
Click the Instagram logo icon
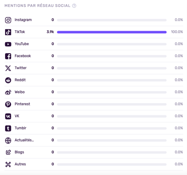tap(8, 20)
